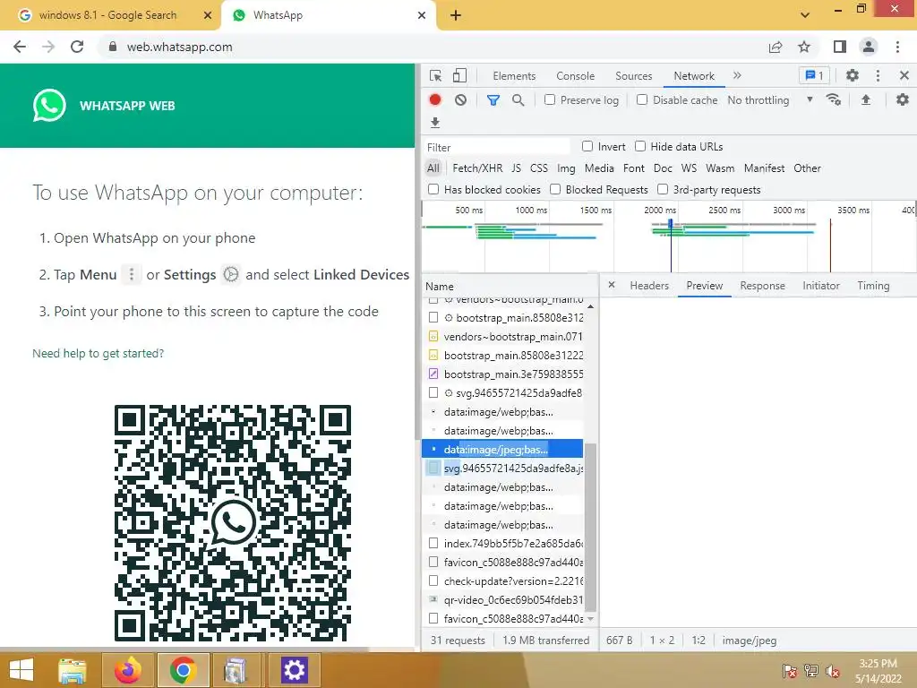Open the Timing tab
Screen dimensions: 917x688
point(873,286)
